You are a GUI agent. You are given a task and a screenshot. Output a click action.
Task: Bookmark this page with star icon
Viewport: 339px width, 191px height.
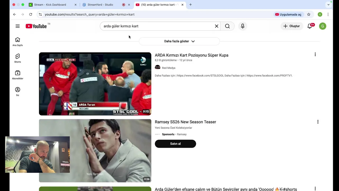coord(309,14)
